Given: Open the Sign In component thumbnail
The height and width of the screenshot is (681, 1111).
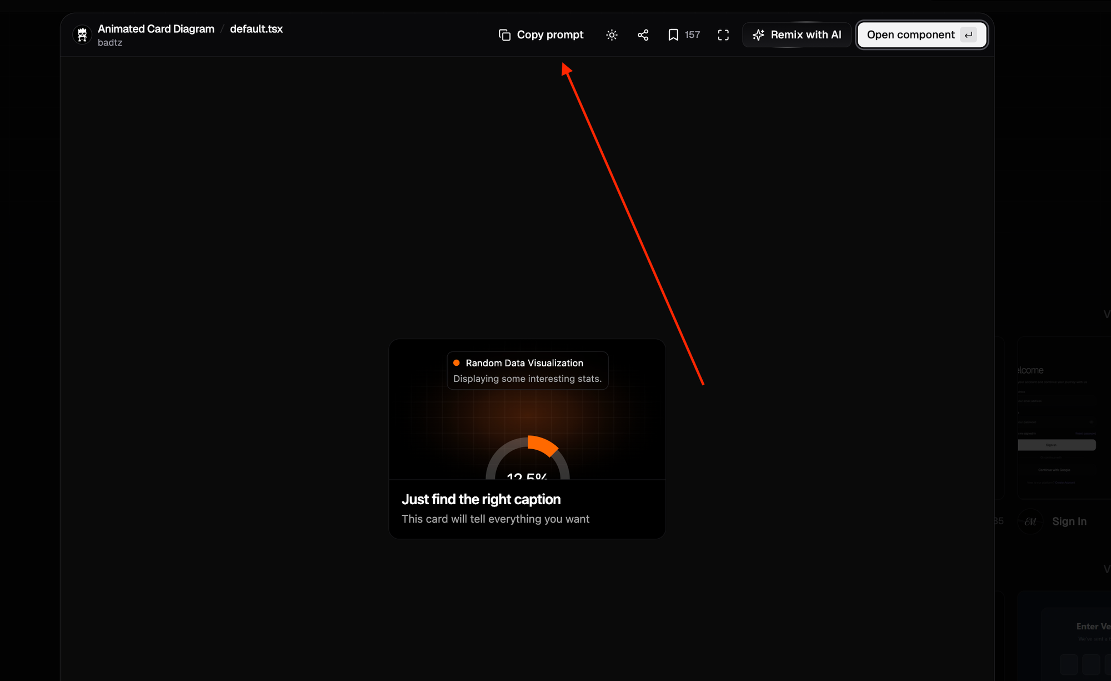Looking at the screenshot, I should point(1061,417).
